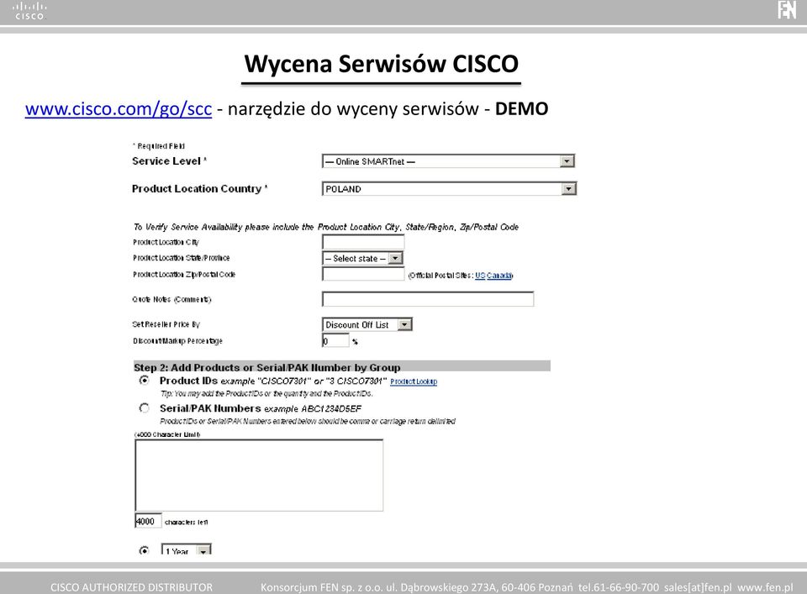Open the Canada postal site link

coord(499,276)
